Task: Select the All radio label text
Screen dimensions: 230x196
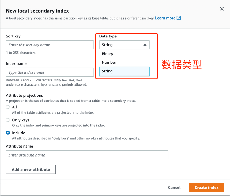Action: point(14,107)
